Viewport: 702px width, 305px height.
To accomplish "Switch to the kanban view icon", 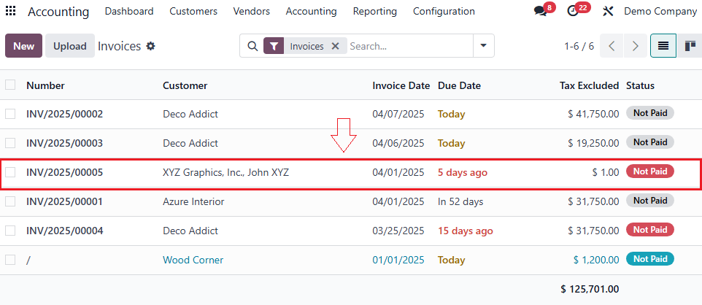I will tap(690, 46).
